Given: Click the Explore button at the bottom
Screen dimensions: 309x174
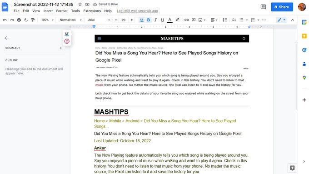Looking at the screenshot, I should [x=292, y=168].
